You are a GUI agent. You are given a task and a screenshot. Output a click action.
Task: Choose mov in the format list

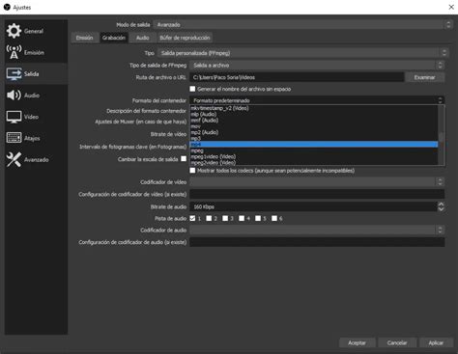coord(314,126)
